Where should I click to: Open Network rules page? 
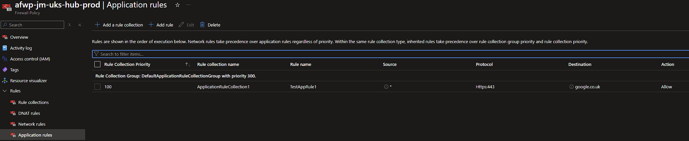point(32,124)
